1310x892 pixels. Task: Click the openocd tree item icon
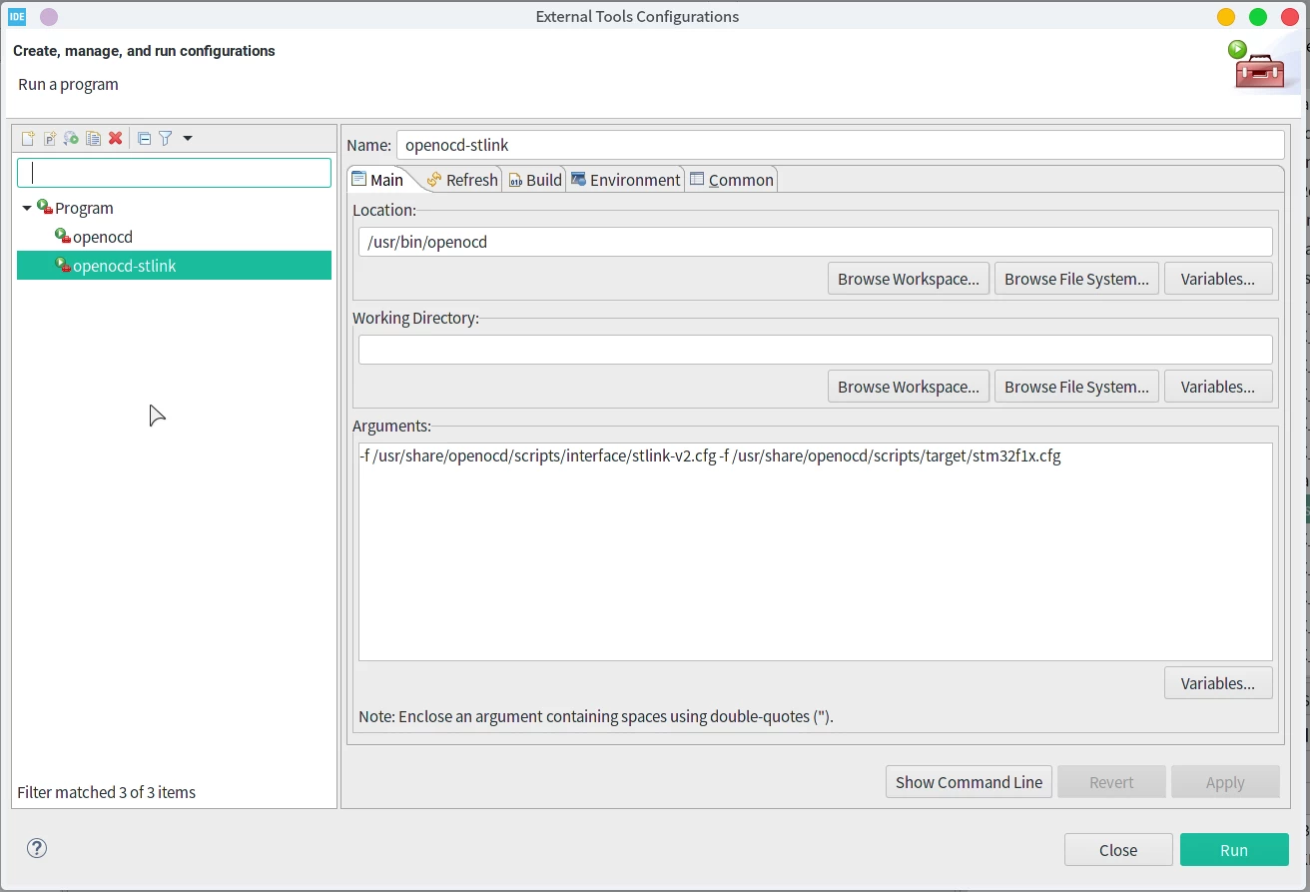click(x=63, y=237)
